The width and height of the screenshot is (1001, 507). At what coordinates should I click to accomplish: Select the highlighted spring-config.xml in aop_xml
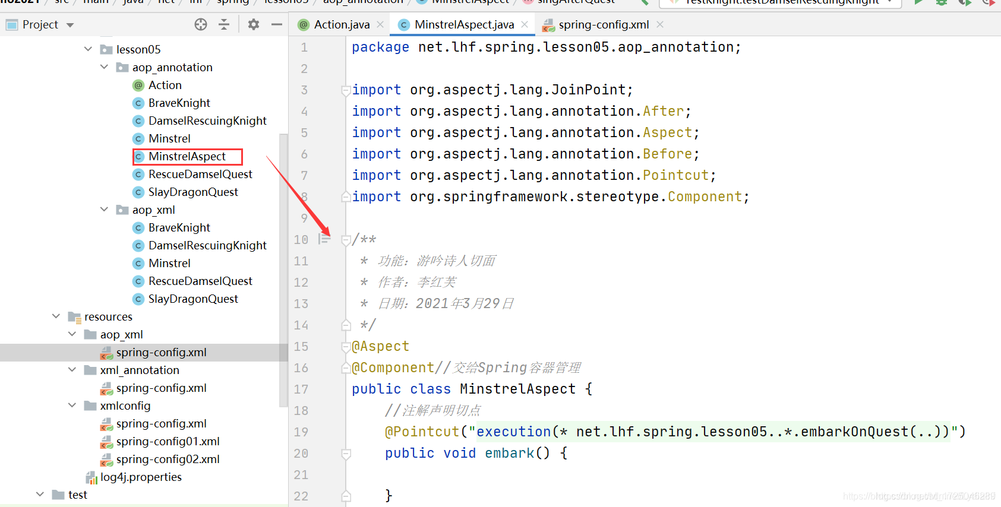pos(161,352)
